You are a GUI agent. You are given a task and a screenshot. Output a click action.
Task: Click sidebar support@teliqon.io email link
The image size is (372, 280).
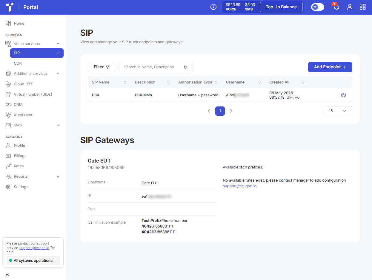(x=34, y=248)
